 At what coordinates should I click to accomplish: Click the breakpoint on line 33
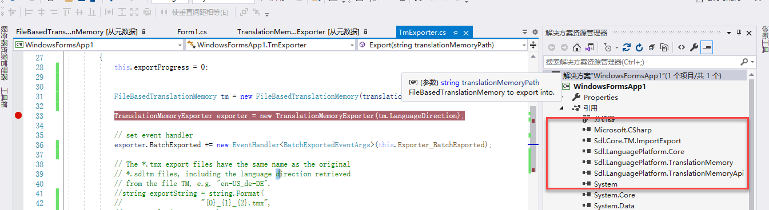(x=18, y=116)
